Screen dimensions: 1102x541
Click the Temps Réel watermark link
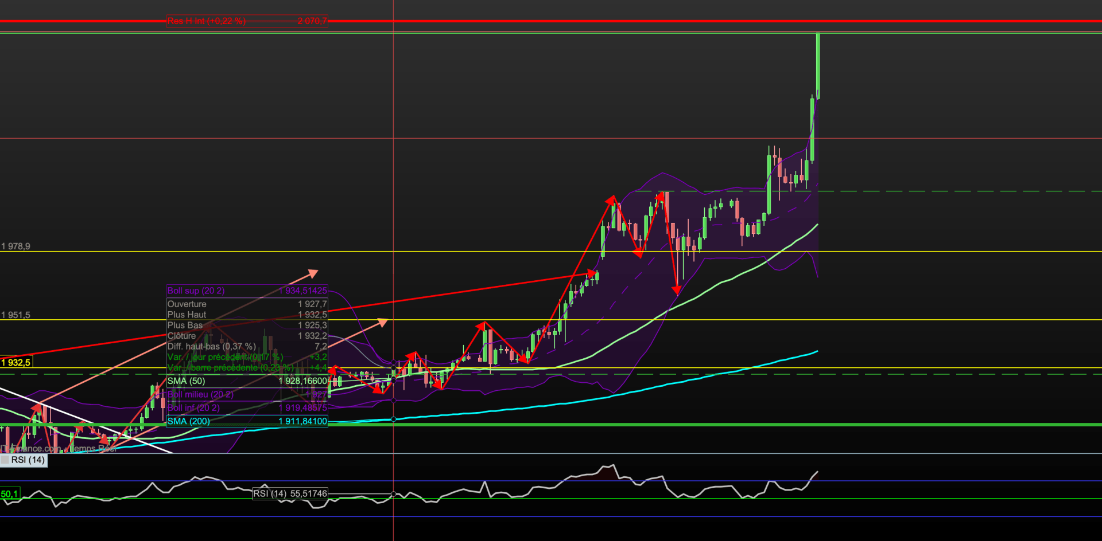coord(92,449)
